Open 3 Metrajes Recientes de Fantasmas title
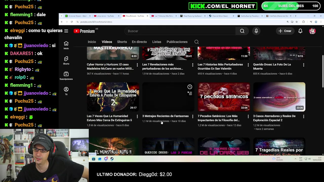 coord(165,116)
